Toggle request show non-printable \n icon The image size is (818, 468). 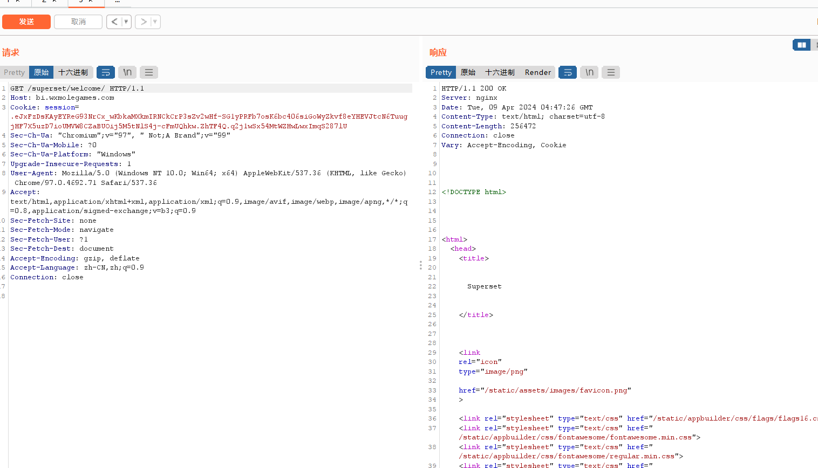127,72
